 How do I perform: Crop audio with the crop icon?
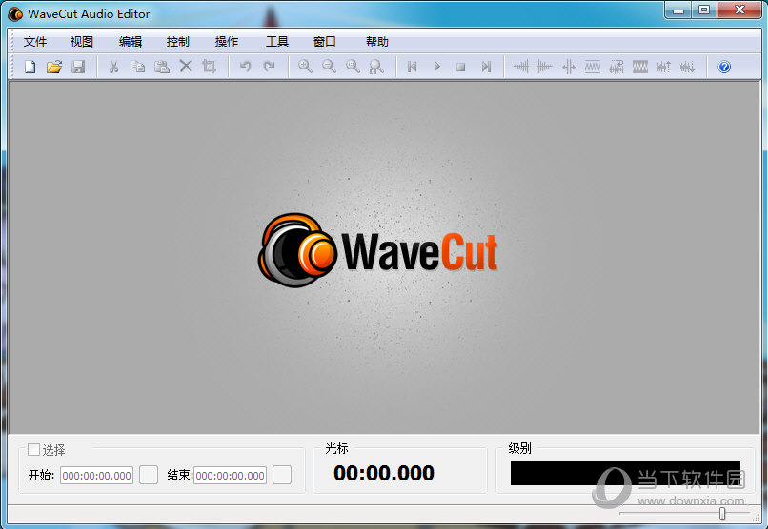tap(209, 66)
